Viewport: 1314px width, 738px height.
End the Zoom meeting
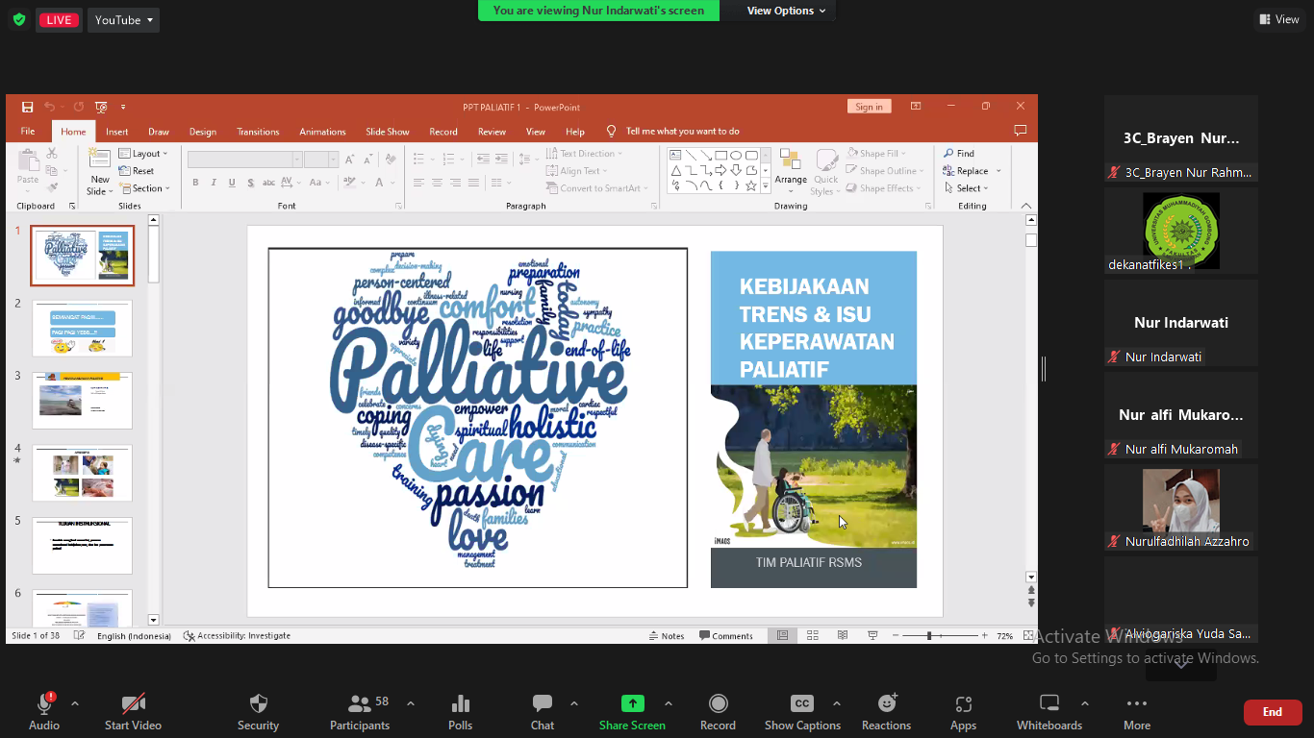[x=1272, y=711]
